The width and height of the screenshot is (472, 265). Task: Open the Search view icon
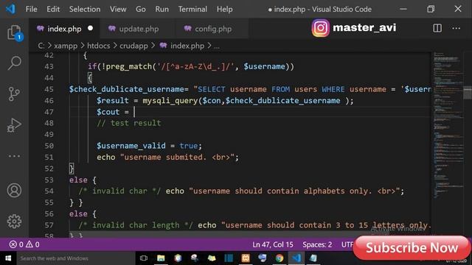pos(14,63)
